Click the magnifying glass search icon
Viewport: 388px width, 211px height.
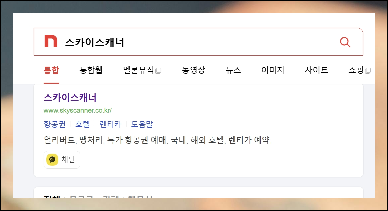click(345, 42)
